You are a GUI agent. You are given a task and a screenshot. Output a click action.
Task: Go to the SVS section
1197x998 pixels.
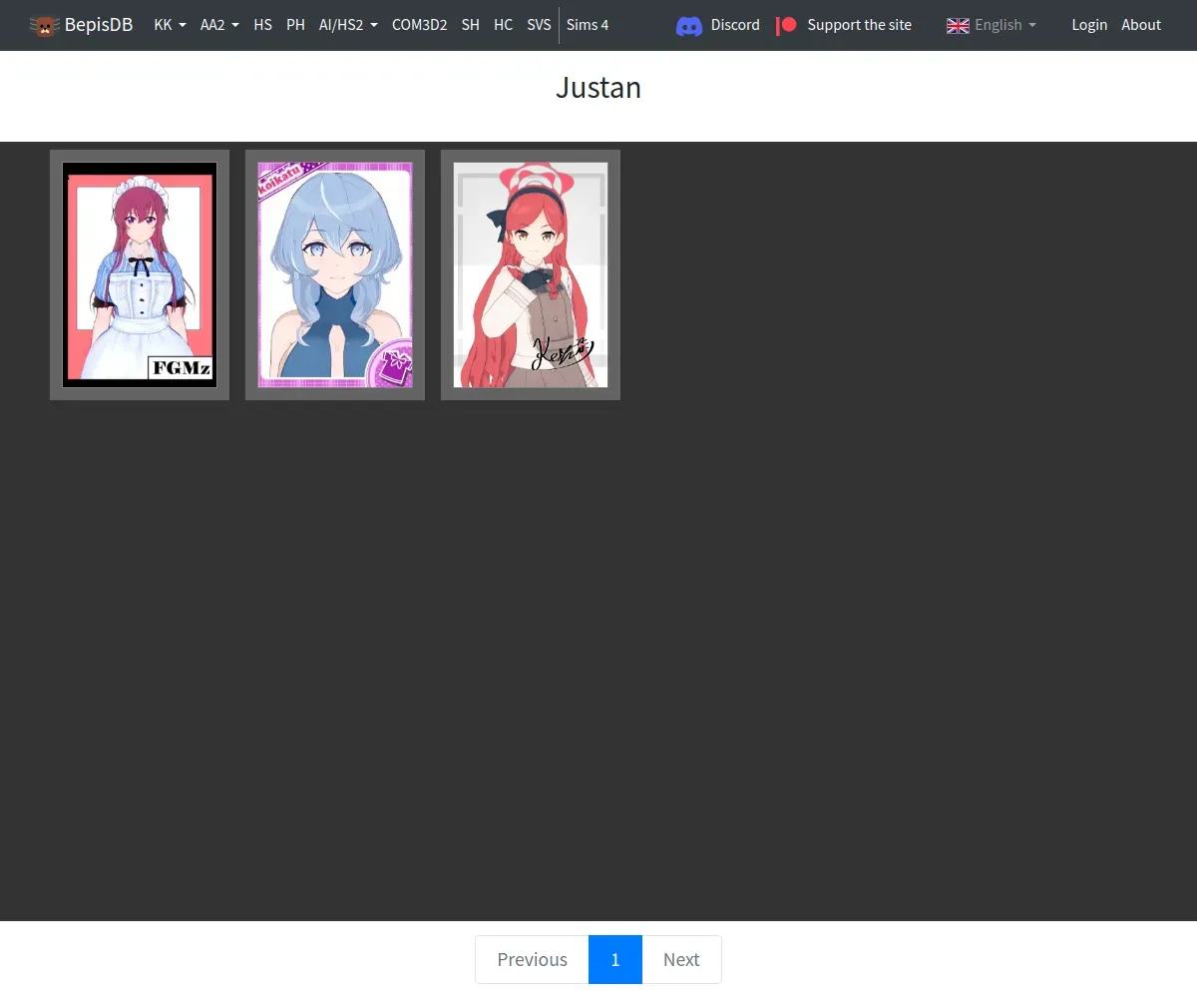[539, 25]
